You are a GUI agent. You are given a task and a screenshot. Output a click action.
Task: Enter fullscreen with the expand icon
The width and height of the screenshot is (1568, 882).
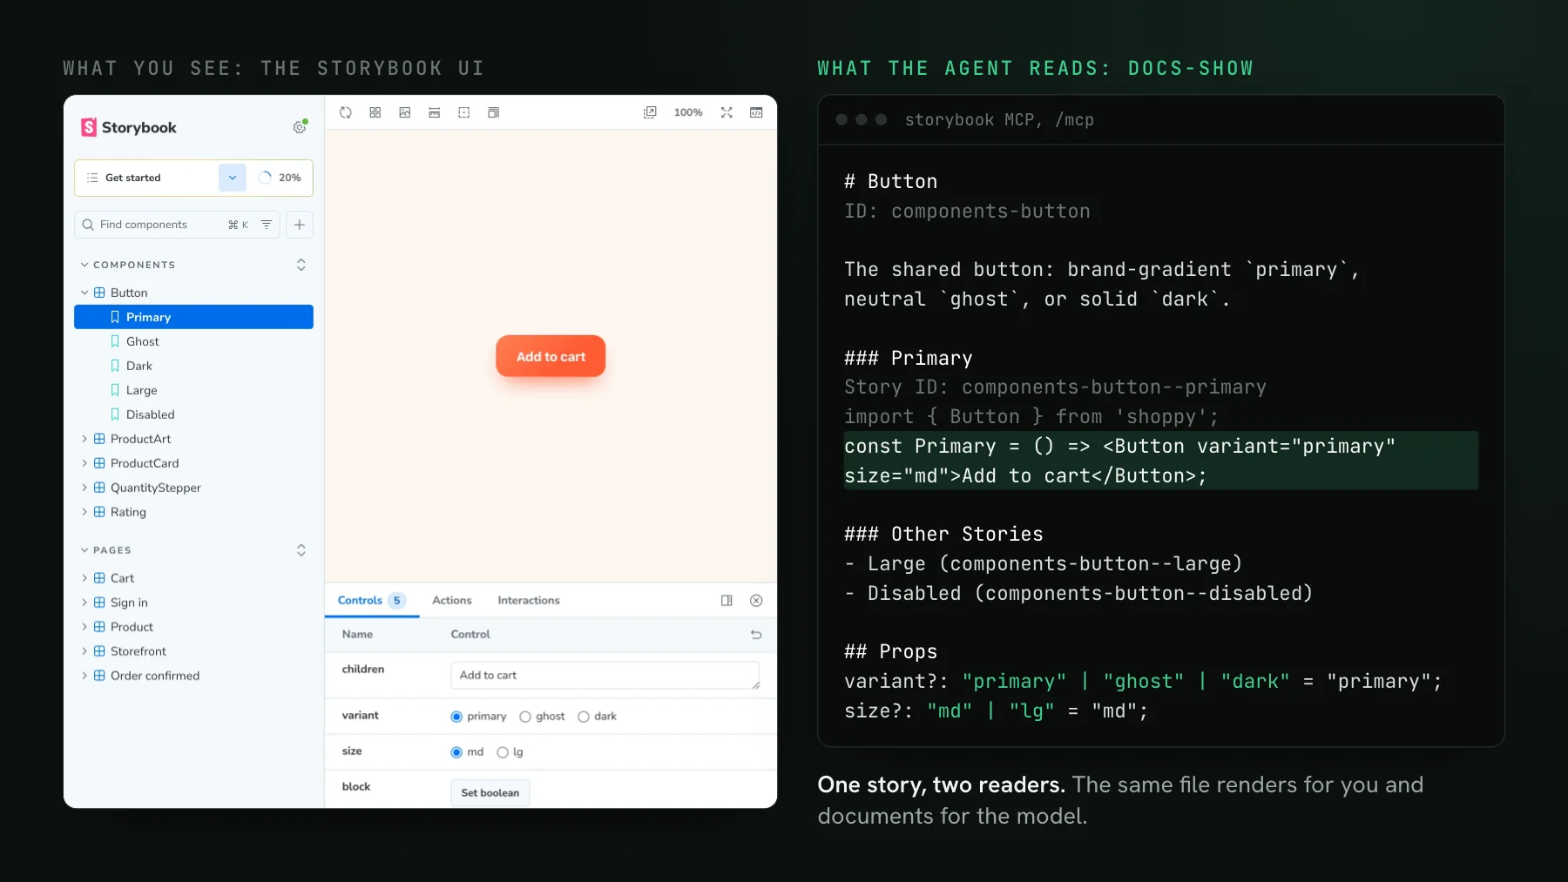(727, 112)
